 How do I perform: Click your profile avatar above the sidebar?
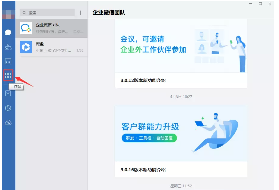click(8, 14)
